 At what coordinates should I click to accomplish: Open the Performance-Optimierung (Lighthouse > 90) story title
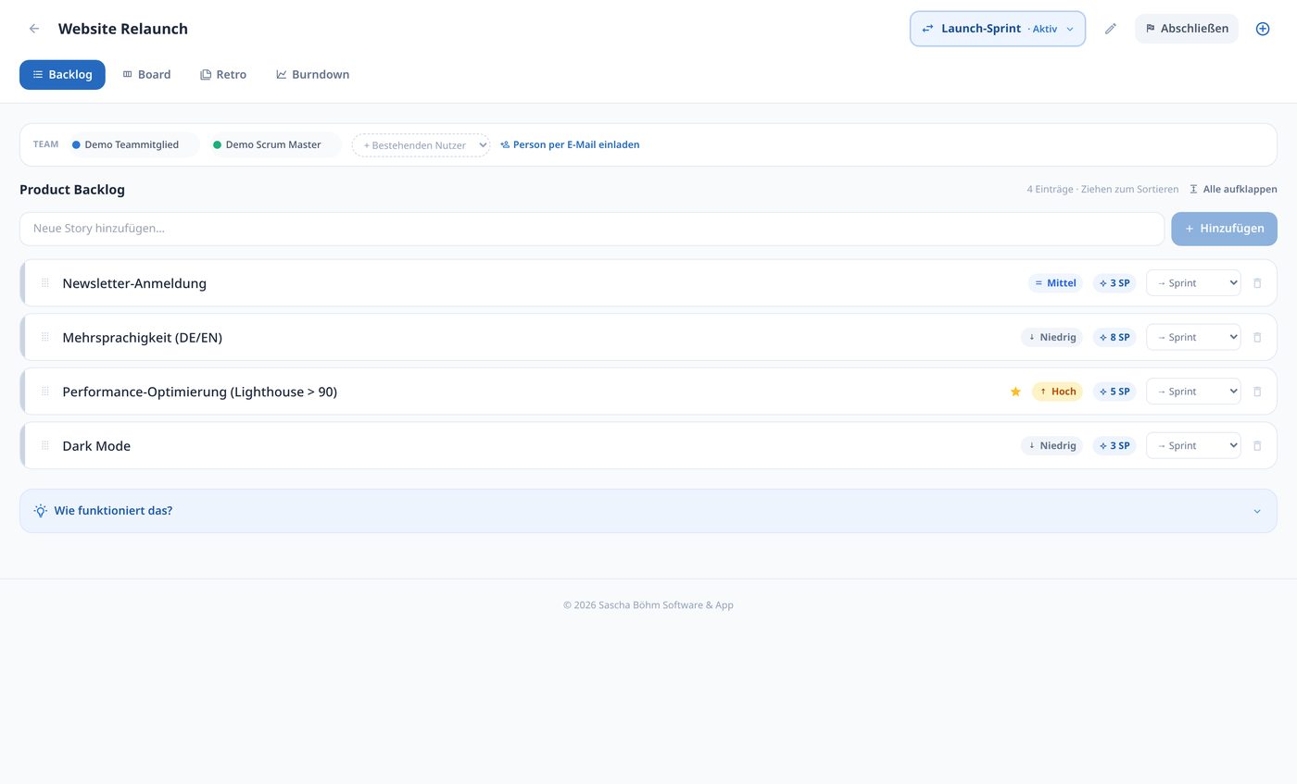tap(199, 392)
